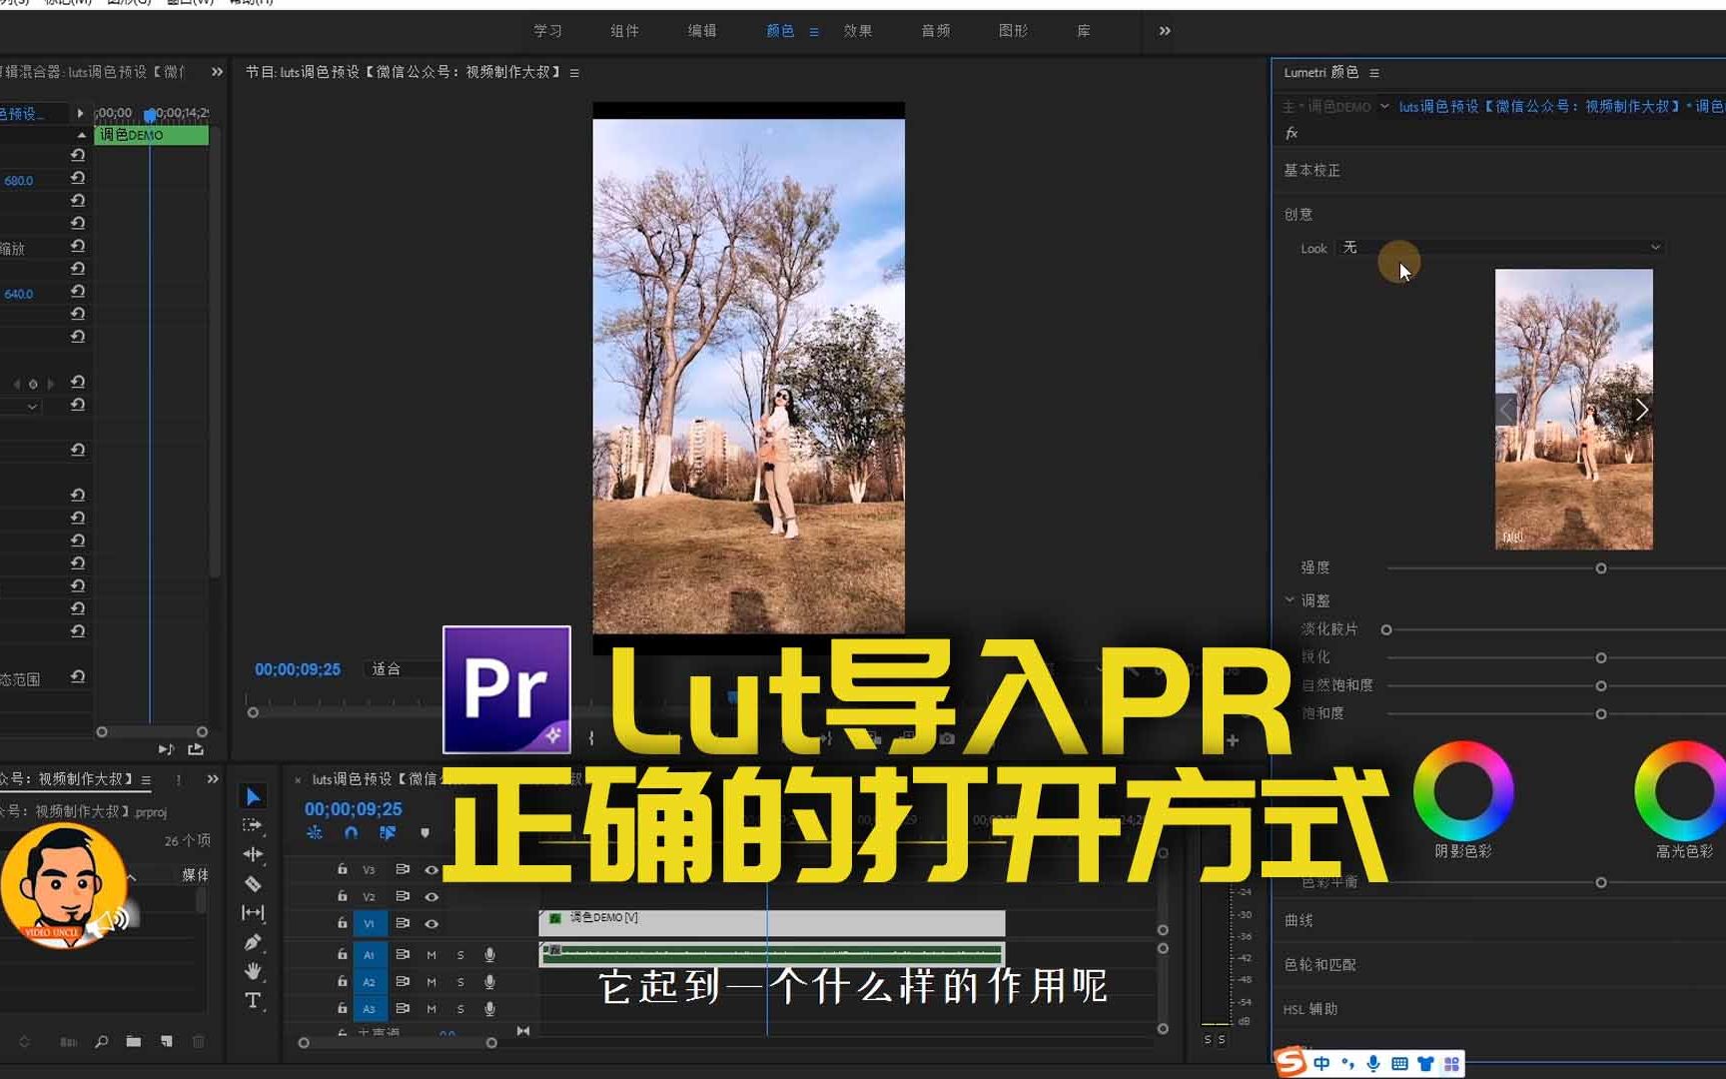Show next Look preview with right arrow
Image resolution: width=1726 pixels, height=1079 pixels.
1641,409
